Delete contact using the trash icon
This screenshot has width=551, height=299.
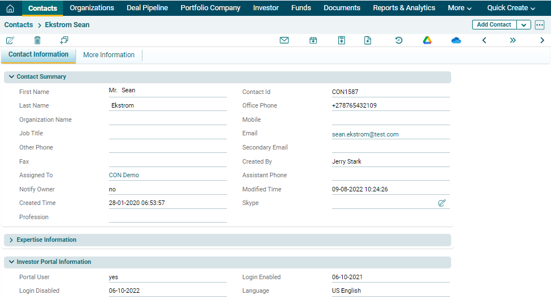[x=37, y=40]
